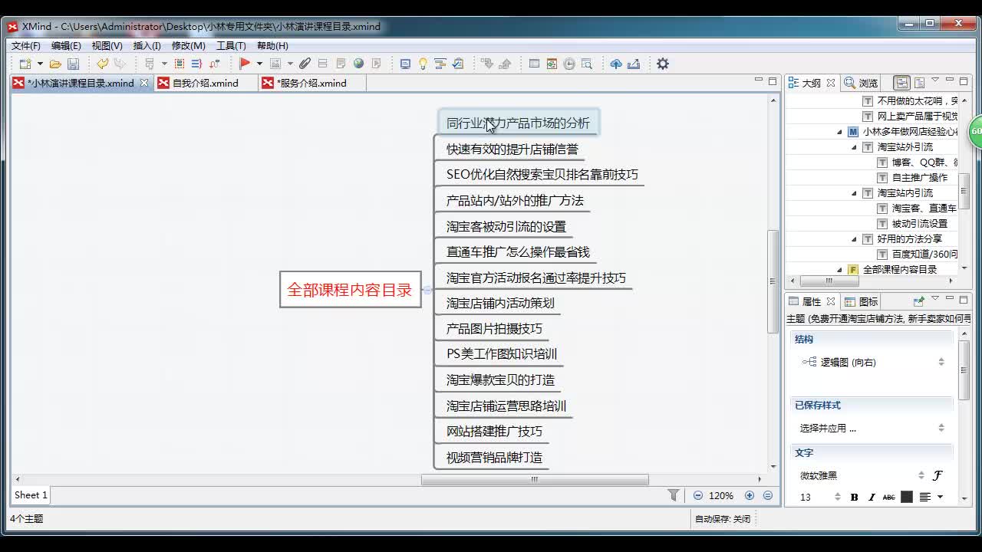Open task info with the checklist icon
The width and height of the screenshot is (982, 552).
click(x=458, y=64)
